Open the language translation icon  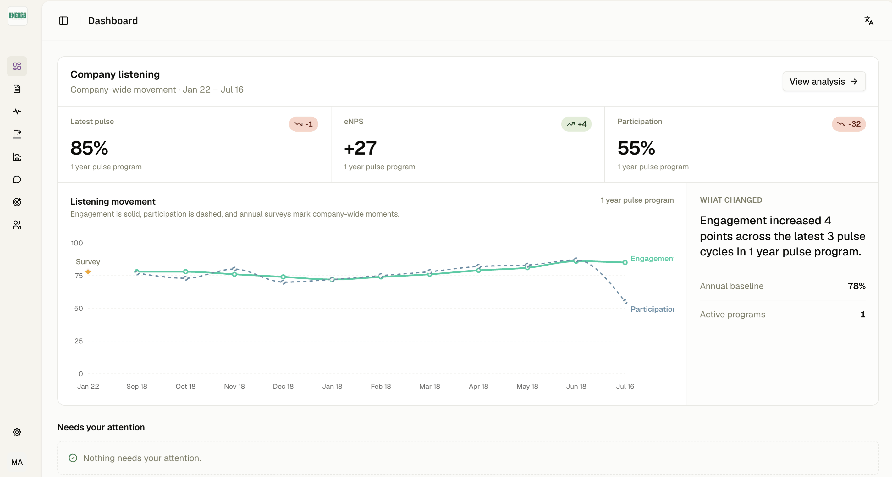868,21
